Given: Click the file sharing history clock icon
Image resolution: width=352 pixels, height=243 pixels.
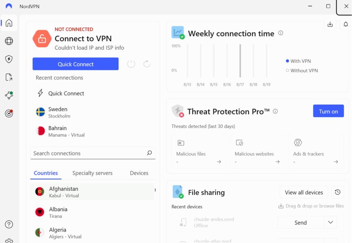Looking at the screenshot, I should 338,193.
